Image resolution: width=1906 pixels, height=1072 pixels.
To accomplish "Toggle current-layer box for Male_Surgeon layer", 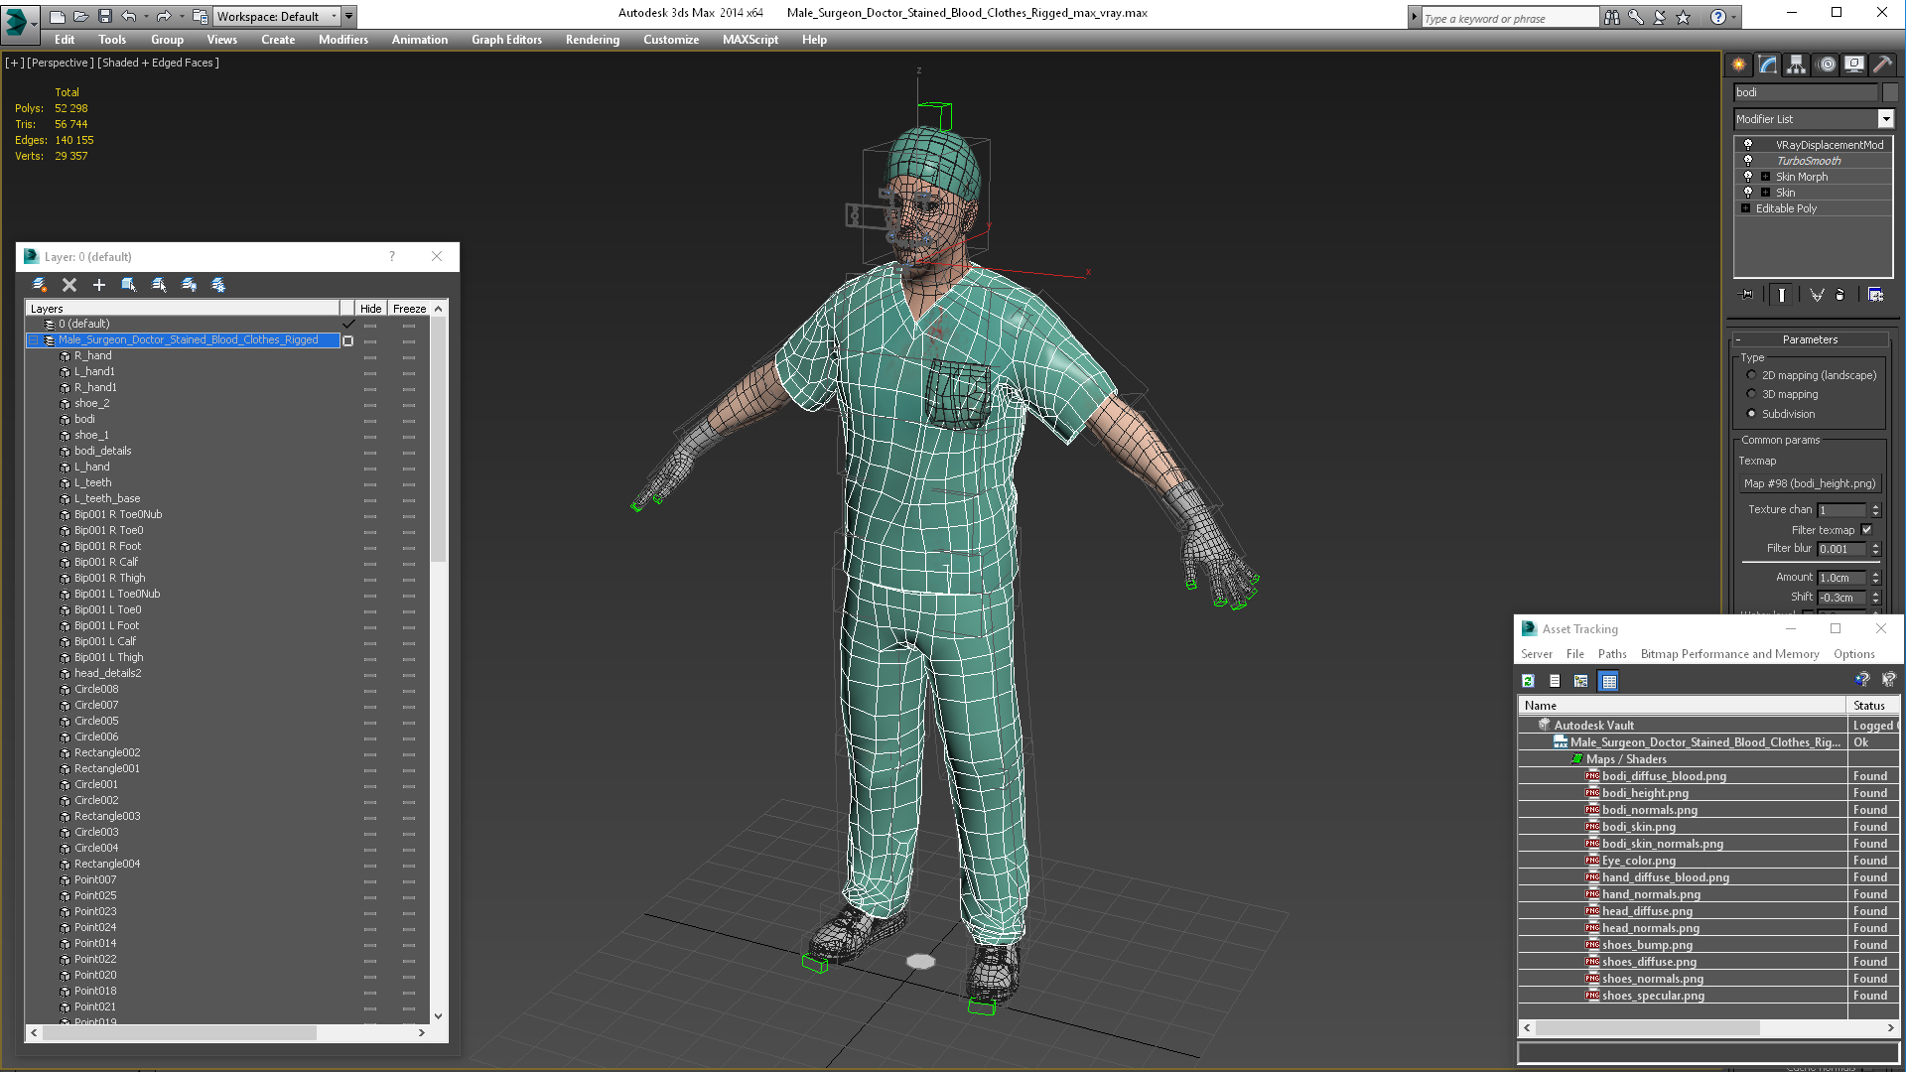I will (x=347, y=340).
